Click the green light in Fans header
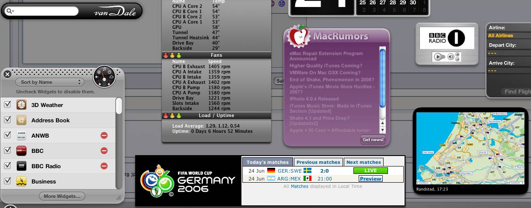Screen dimensions: 531x208 coord(179,55)
